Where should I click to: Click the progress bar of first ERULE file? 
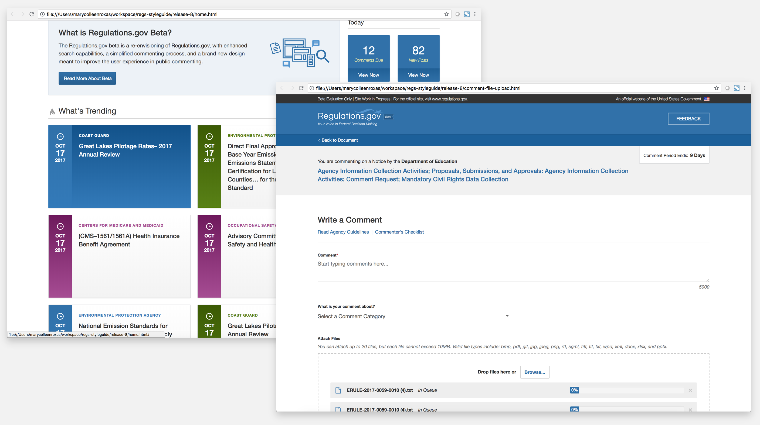[627, 390]
